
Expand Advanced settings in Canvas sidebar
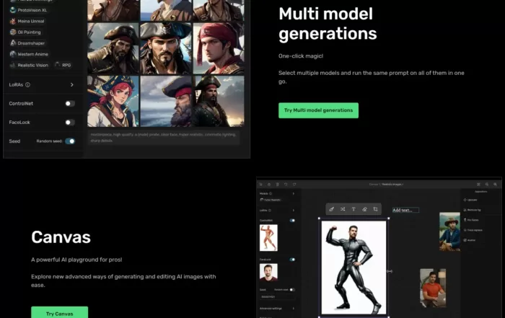click(294, 309)
